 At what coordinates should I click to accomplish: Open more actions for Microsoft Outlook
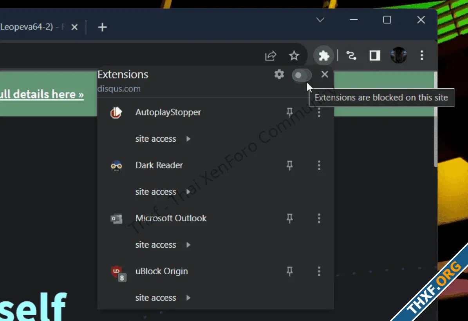click(319, 219)
